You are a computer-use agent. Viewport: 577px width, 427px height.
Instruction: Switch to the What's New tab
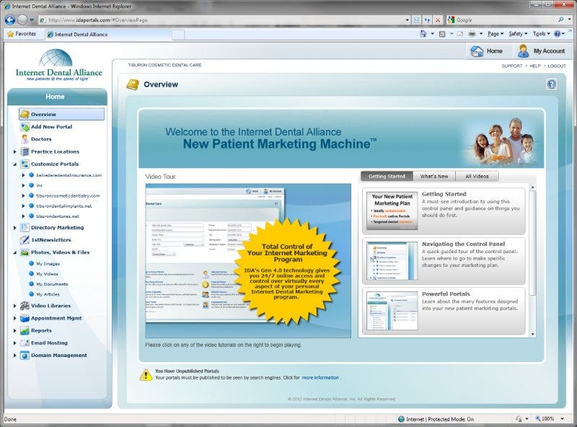point(434,176)
